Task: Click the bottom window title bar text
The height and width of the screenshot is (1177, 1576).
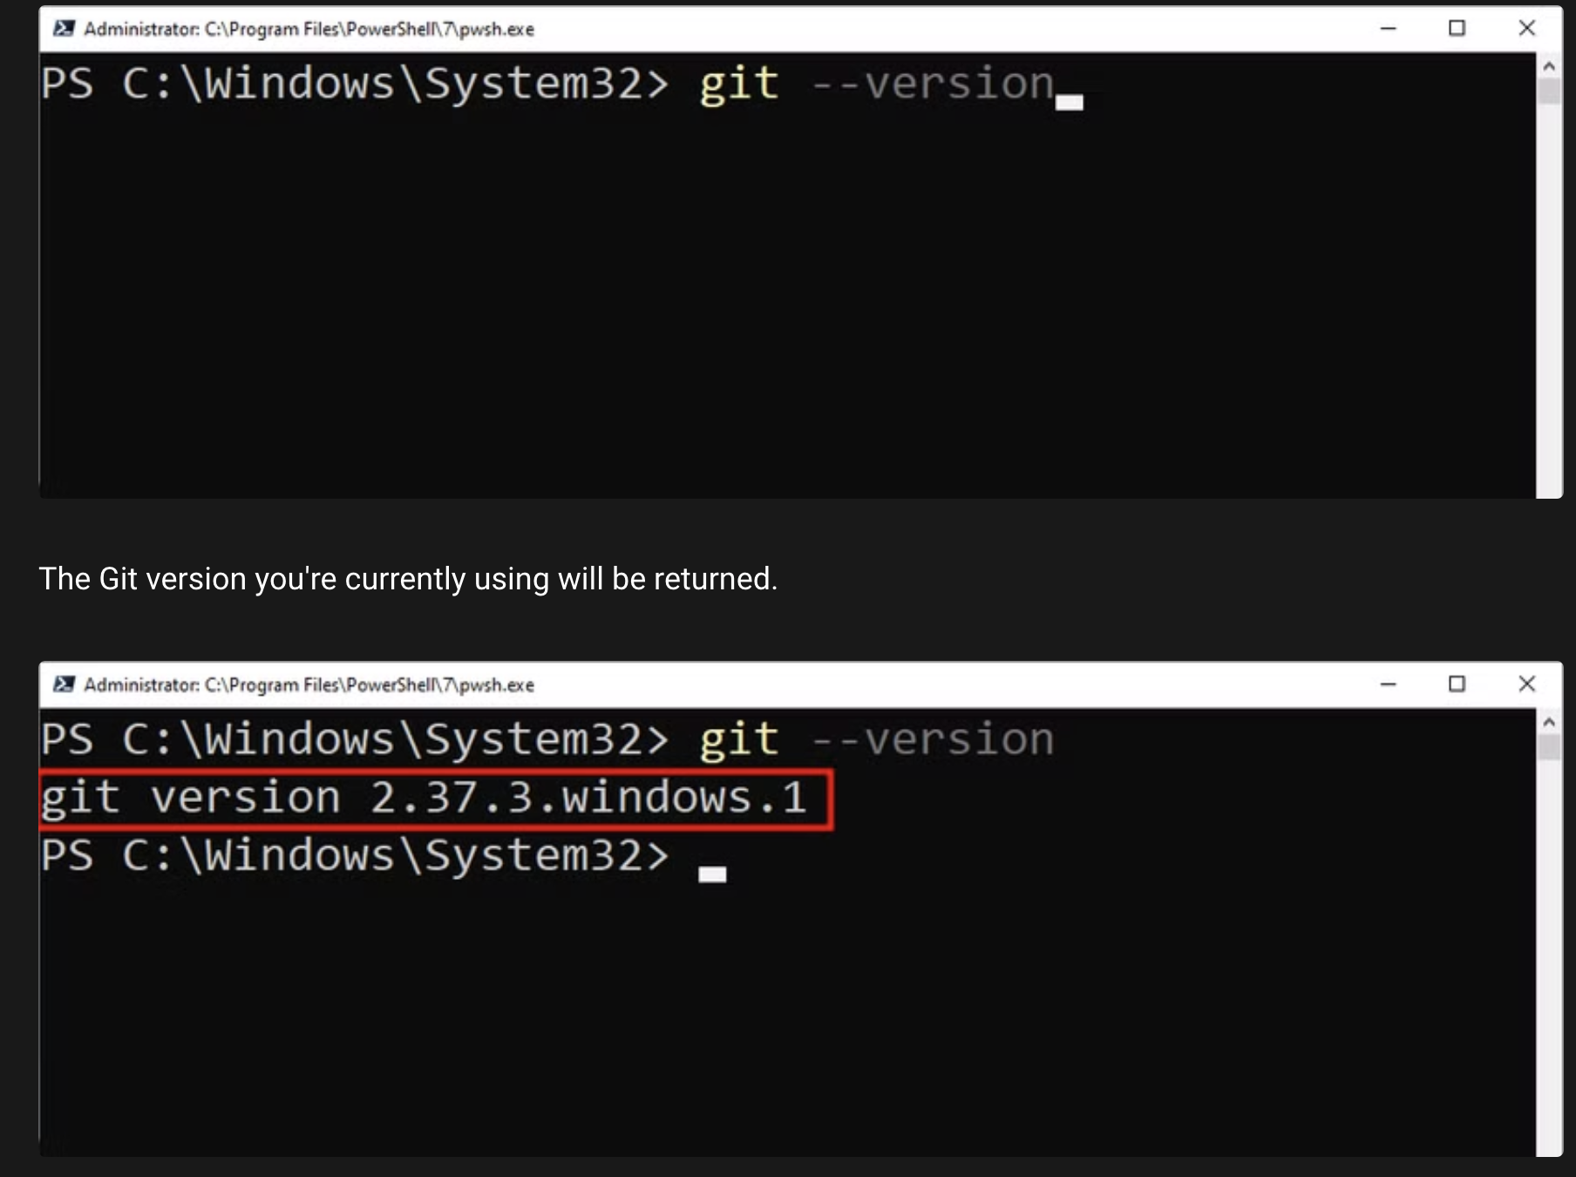Action: (x=309, y=684)
